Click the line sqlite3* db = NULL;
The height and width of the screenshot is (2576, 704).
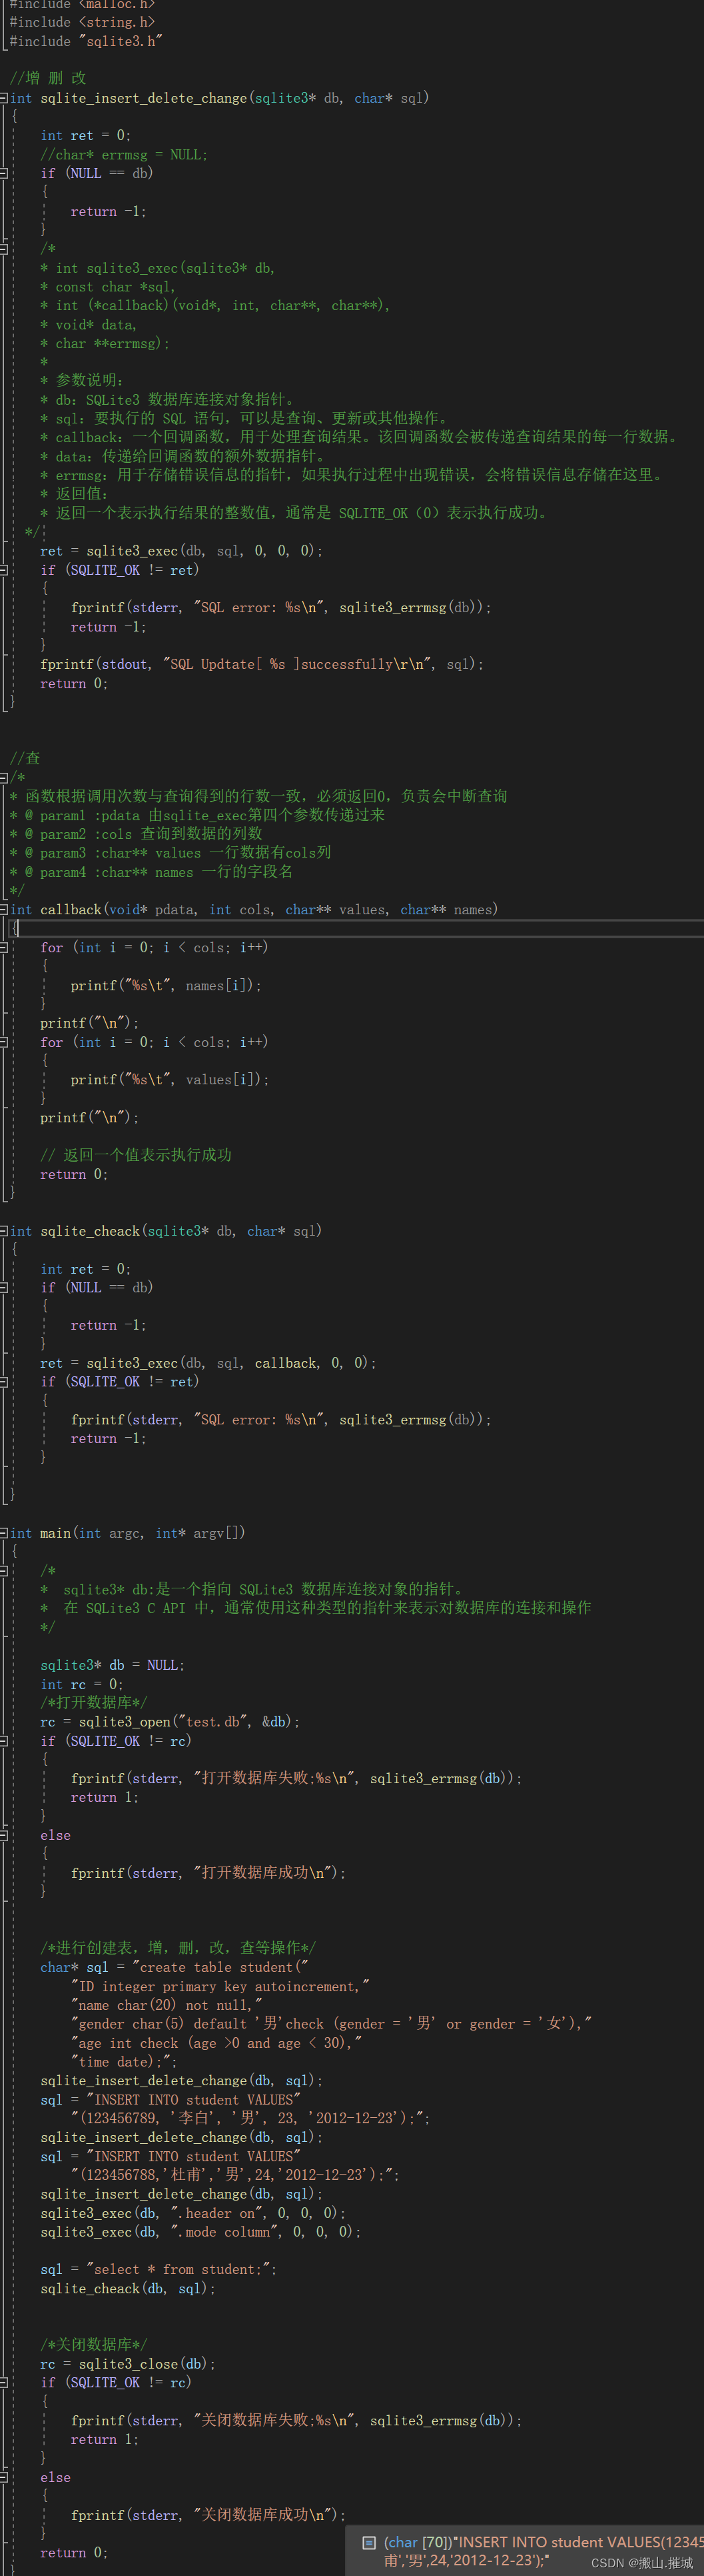113,1665
